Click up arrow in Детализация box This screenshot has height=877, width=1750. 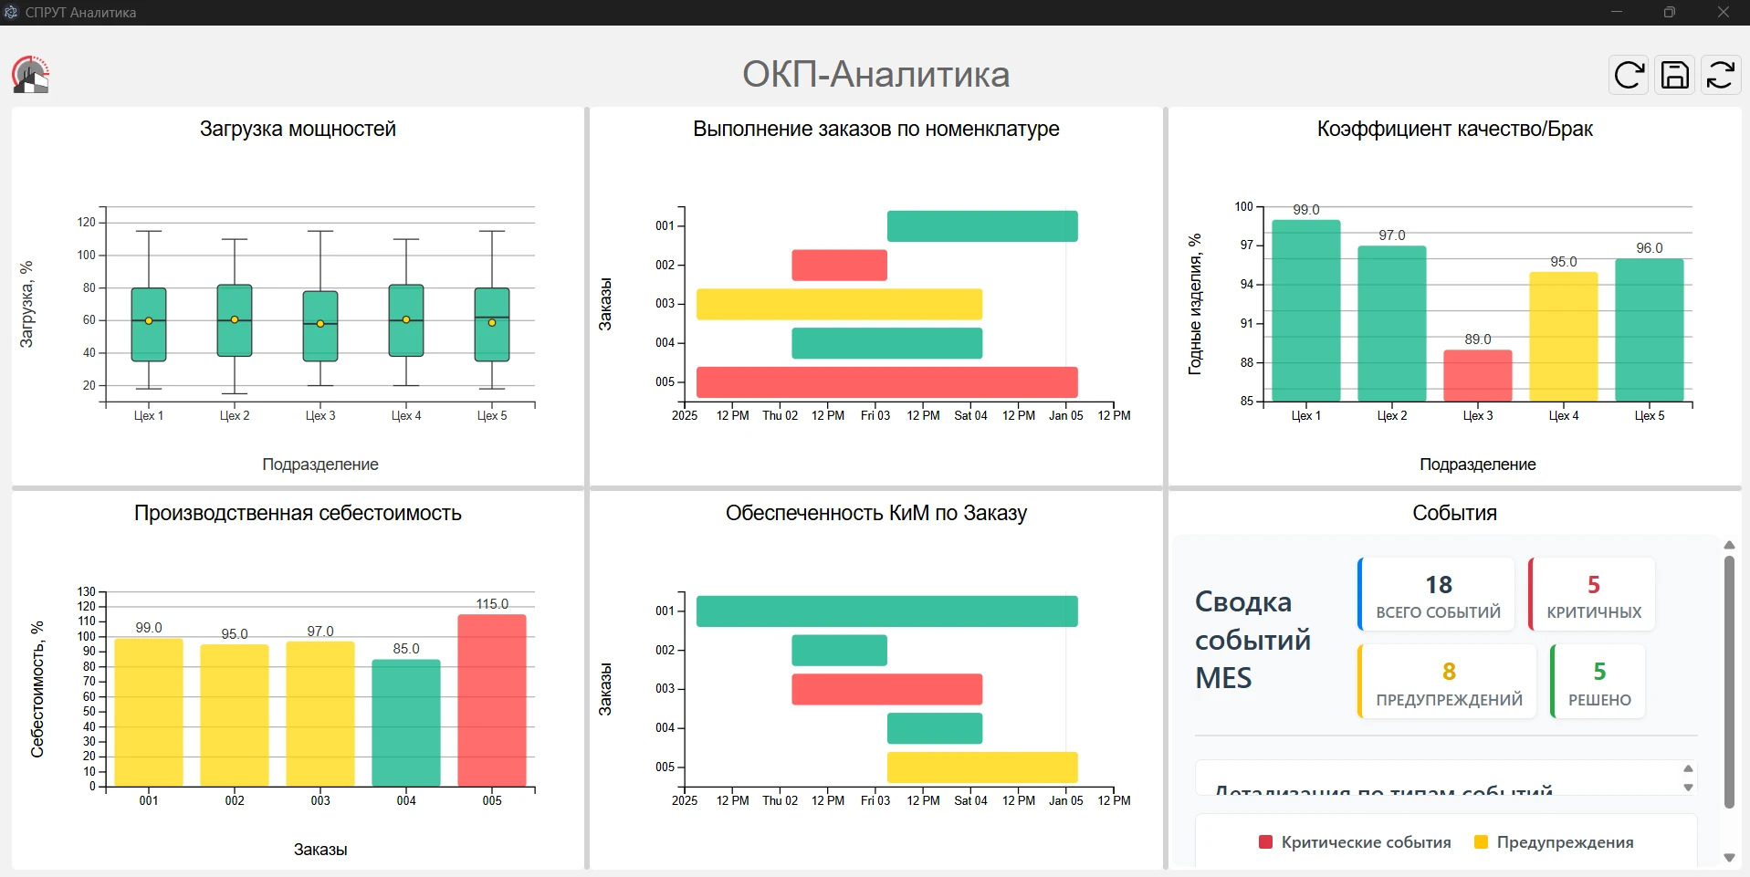(x=1688, y=768)
